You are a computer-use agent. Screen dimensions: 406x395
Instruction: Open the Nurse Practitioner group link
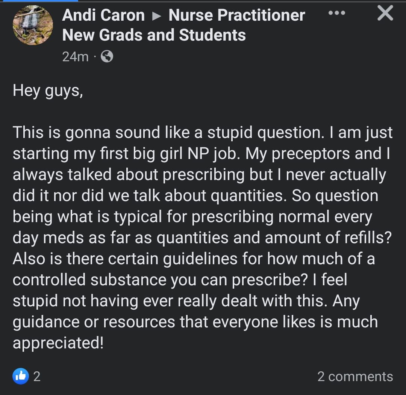[x=237, y=15]
